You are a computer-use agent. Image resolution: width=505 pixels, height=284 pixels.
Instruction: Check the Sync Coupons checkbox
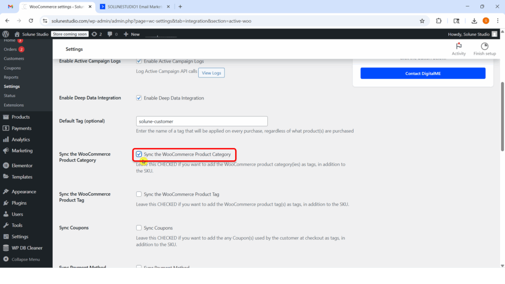pyautogui.click(x=139, y=228)
